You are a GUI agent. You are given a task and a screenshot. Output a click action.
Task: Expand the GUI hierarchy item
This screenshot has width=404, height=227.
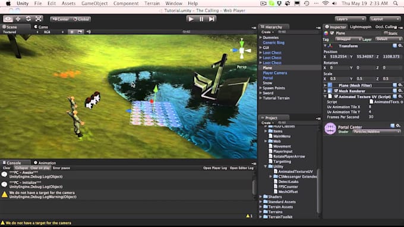click(x=260, y=47)
